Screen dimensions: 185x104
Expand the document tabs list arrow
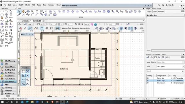[143, 21]
